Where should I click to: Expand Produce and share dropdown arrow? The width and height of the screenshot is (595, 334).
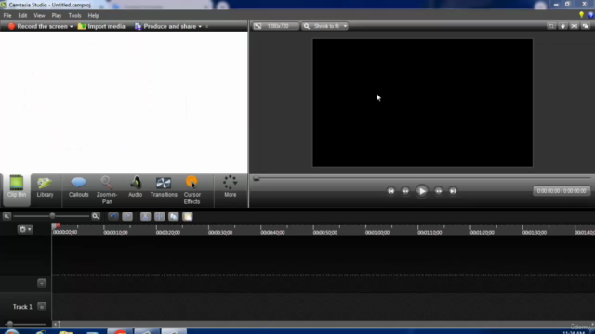pyautogui.click(x=200, y=27)
